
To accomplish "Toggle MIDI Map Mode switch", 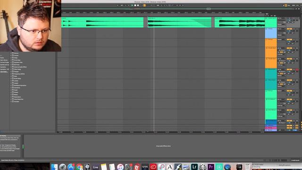I will pos(294,5).
